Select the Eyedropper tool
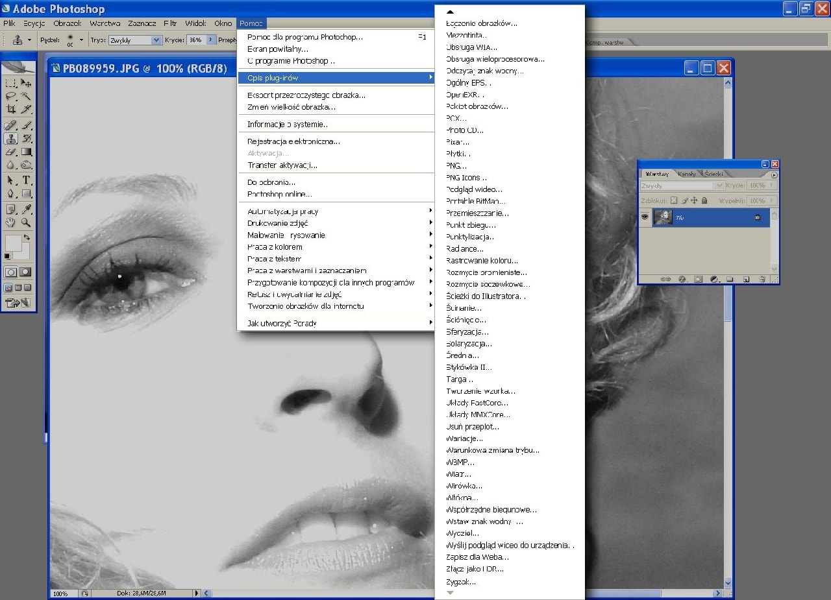The image size is (831, 600). (27, 209)
